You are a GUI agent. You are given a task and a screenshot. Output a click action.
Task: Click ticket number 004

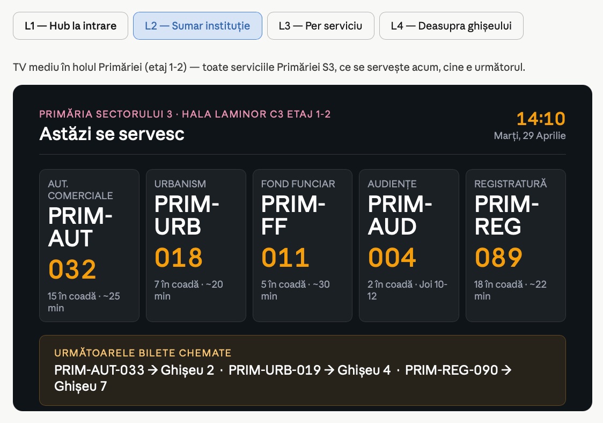pos(392,258)
